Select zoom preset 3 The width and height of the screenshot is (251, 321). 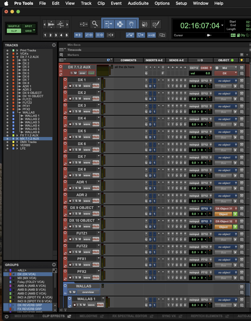pyautogui.click(x=56, y=35)
